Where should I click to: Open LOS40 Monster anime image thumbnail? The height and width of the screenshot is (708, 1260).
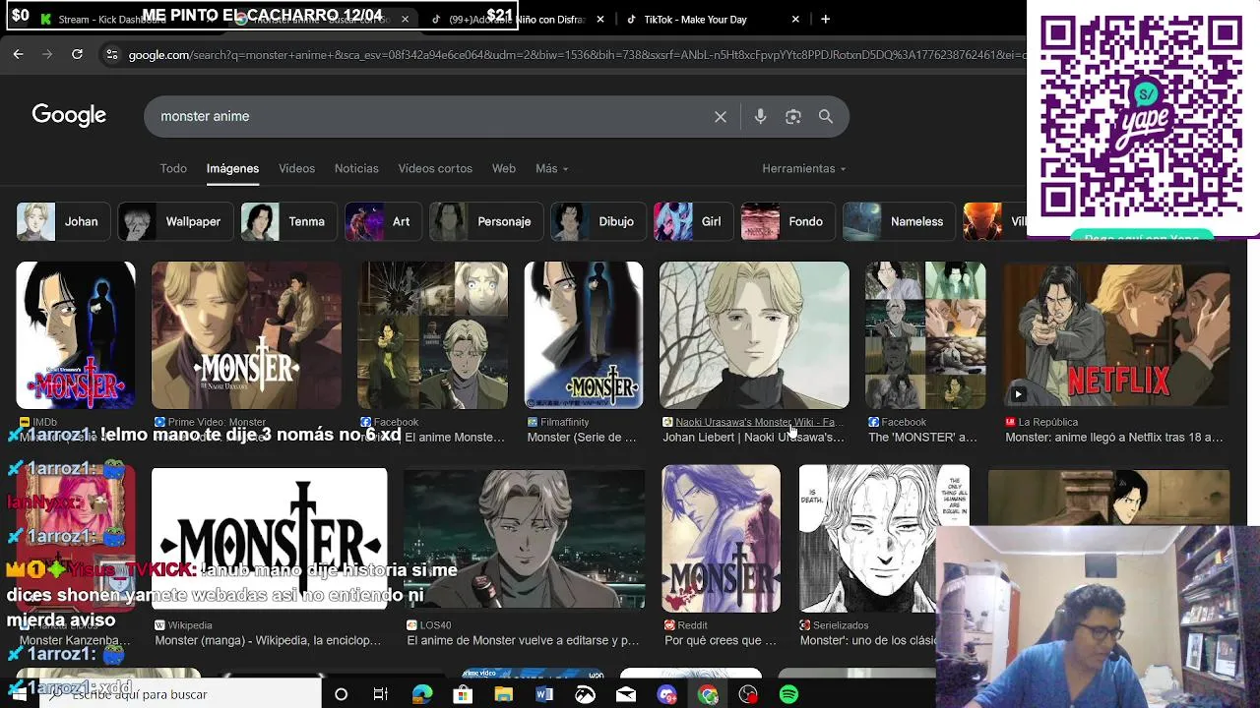point(525,539)
